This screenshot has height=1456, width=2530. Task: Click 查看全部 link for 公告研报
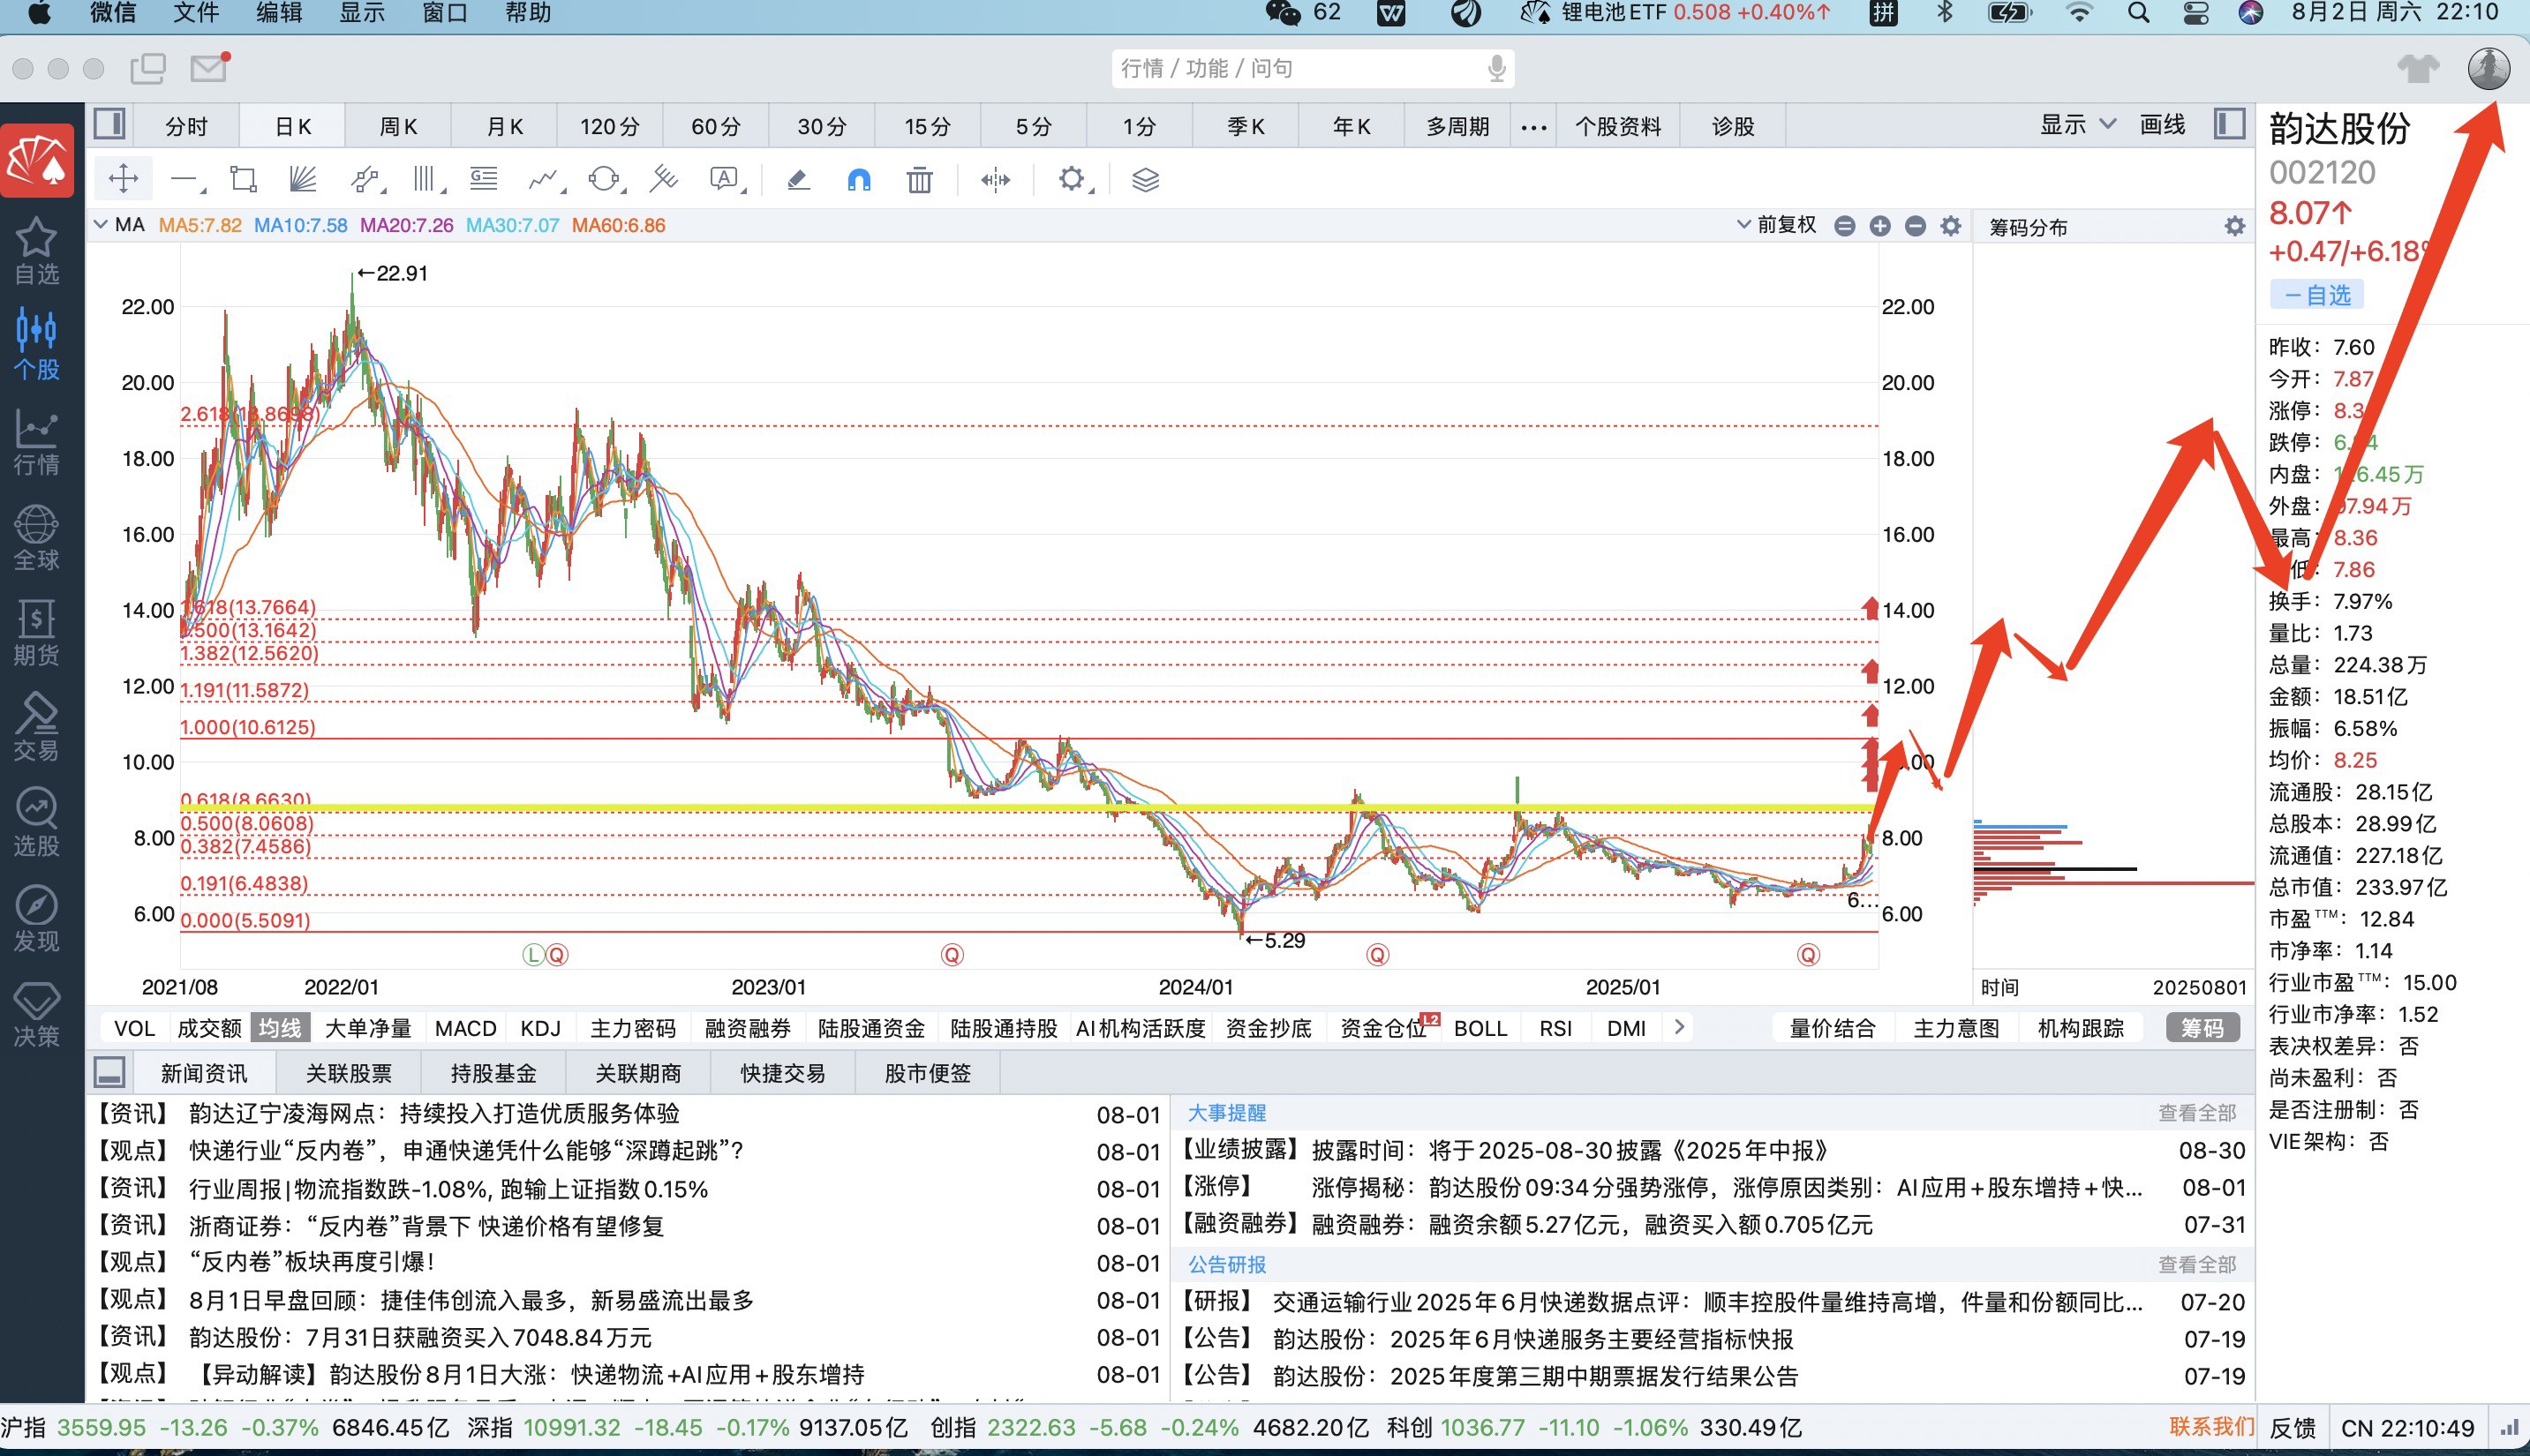pos(2197,1264)
